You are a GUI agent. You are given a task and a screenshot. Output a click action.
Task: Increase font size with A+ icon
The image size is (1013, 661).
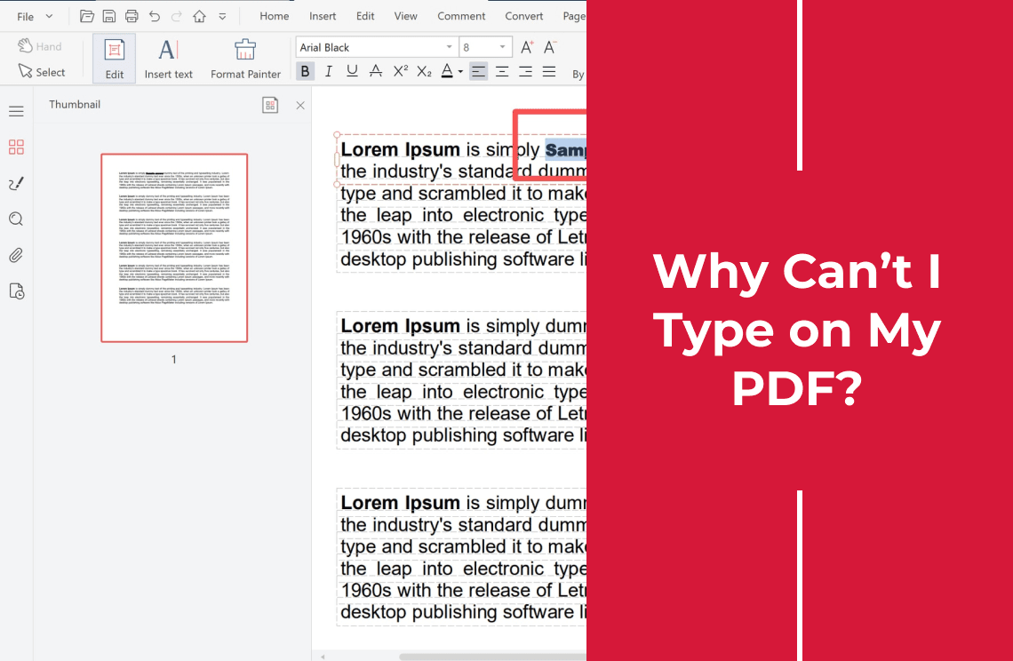click(527, 47)
